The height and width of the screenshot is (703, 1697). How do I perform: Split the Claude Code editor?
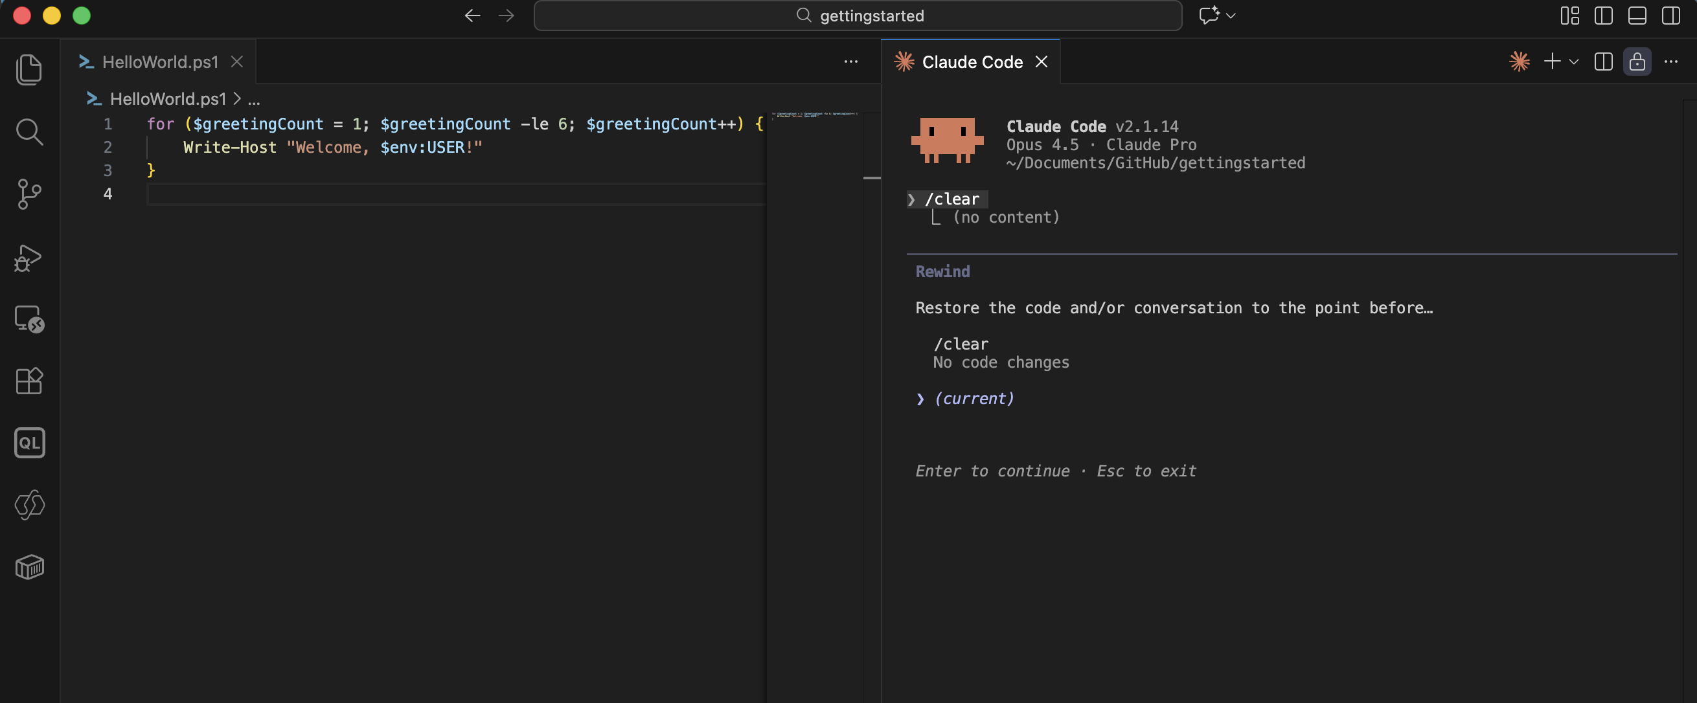[1604, 61]
